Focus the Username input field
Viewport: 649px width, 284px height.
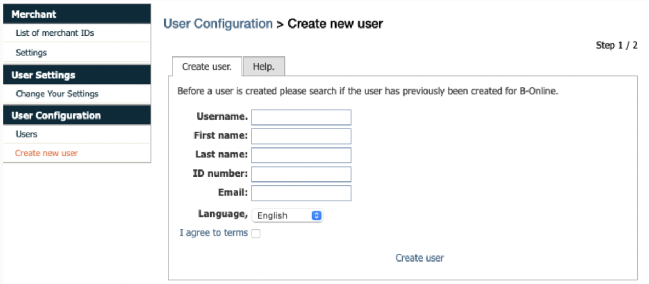[x=301, y=117]
